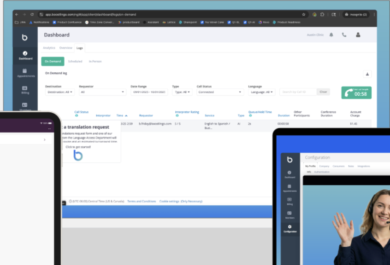Click the Clear search button

pyautogui.click(x=323, y=92)
